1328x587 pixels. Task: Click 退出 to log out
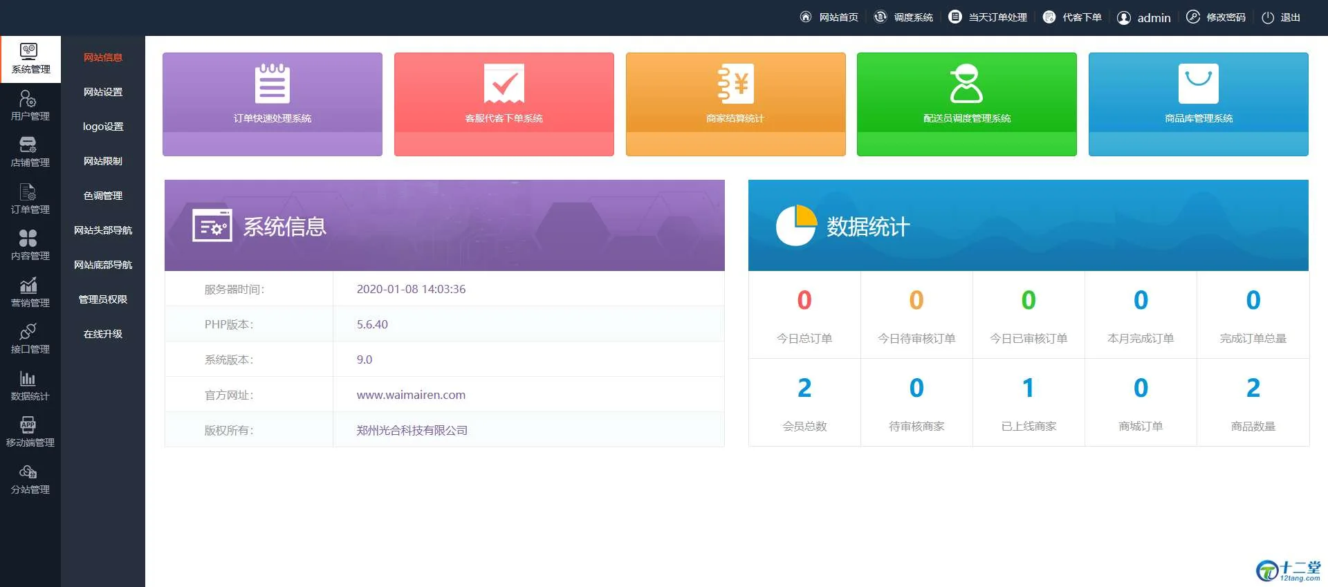coord(1282,17)
